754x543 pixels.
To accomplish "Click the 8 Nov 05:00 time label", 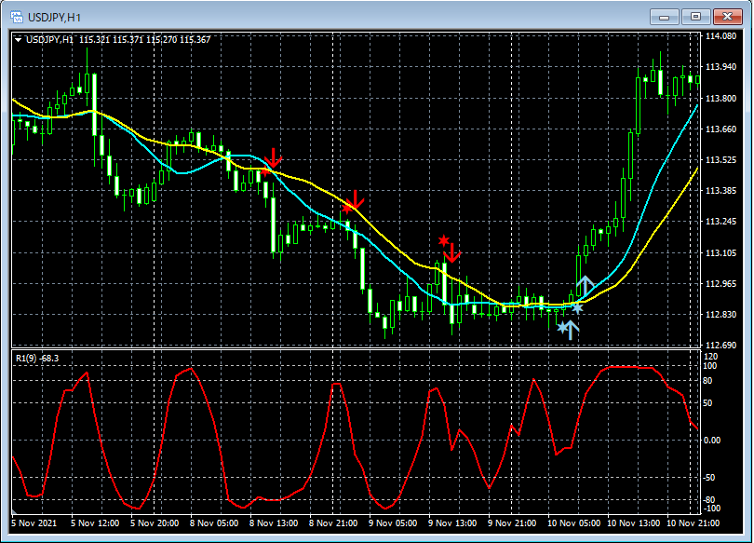I will (214, 523).
